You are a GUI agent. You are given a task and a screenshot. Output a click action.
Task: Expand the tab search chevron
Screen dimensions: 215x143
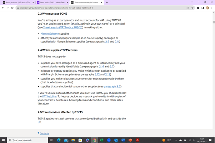pyautogui.click(x=192, y=2)
